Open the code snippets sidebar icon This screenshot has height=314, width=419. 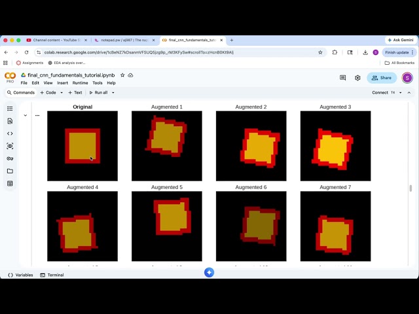[10, 133]
